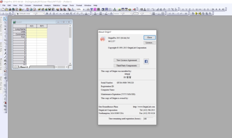Click the Add New Columns icon
This screenshot has height=138, width=232.
[x=134, y=9]
